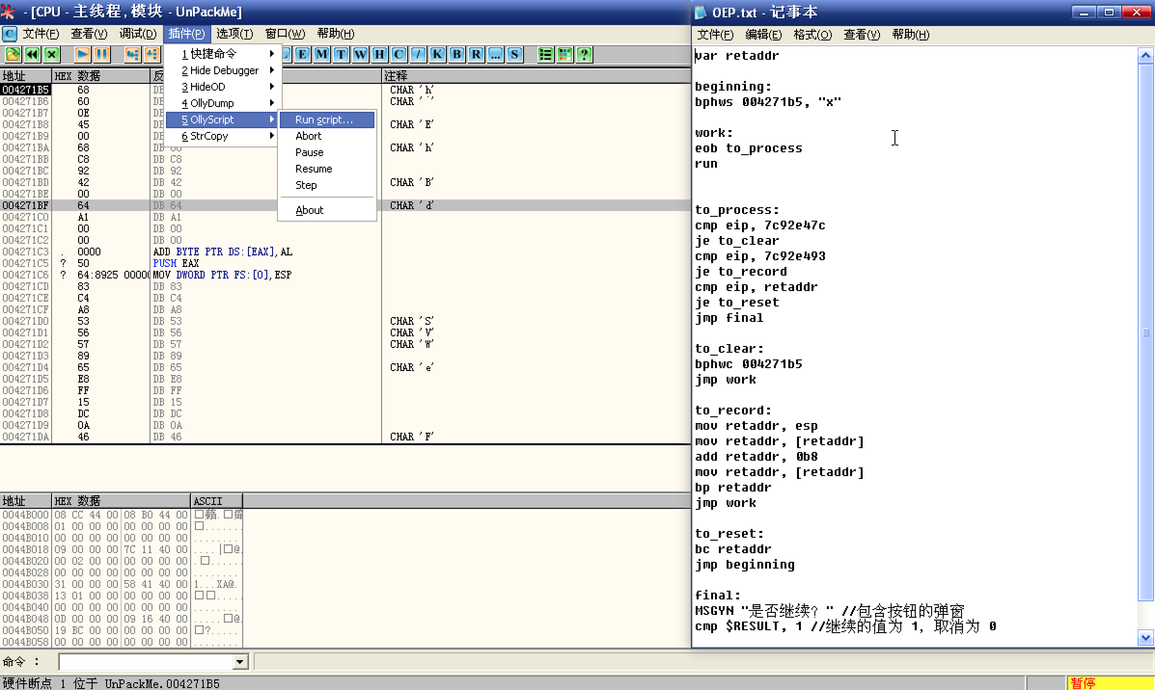
Task: Open Notepad's 格式(O) menu
Action: [x=812, y=35]
